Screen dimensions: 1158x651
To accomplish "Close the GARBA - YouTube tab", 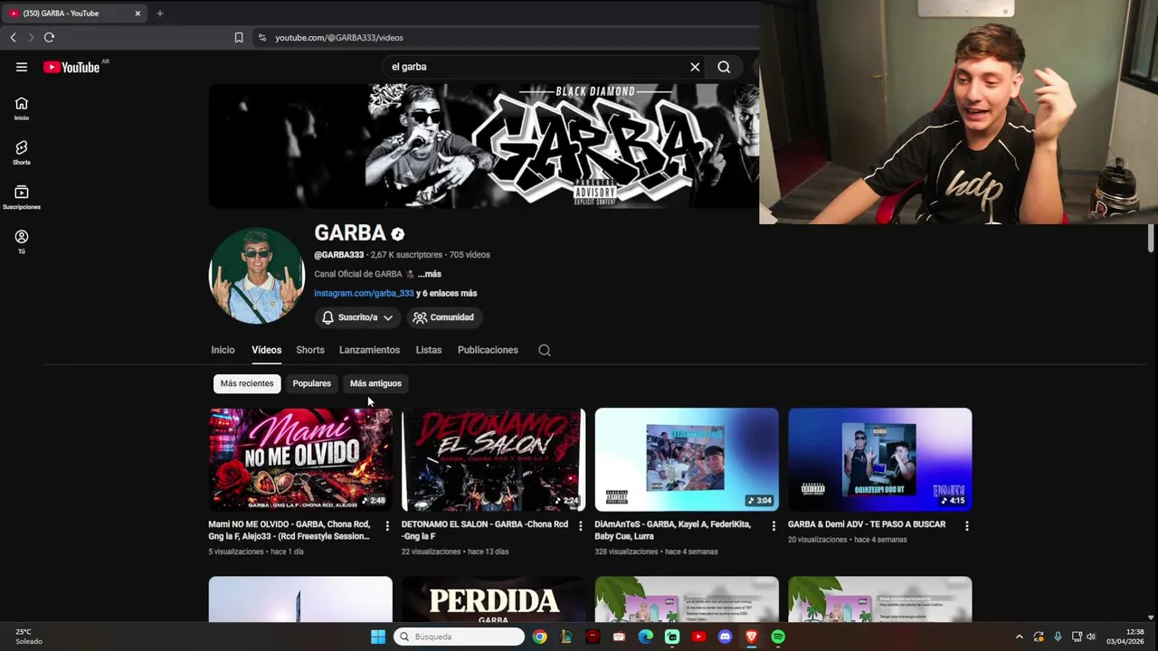I will coord(138,14).
